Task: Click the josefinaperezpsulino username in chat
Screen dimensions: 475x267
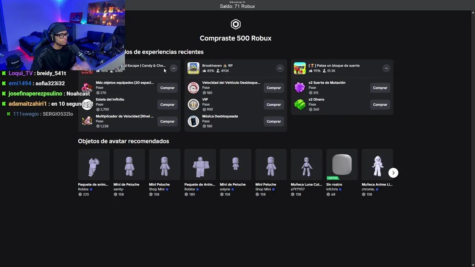Action: [35, 94]
